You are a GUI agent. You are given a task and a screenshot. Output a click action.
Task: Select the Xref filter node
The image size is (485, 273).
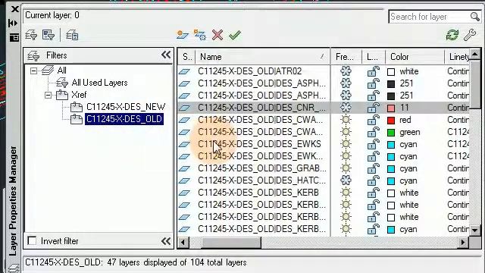coord(79,95)
